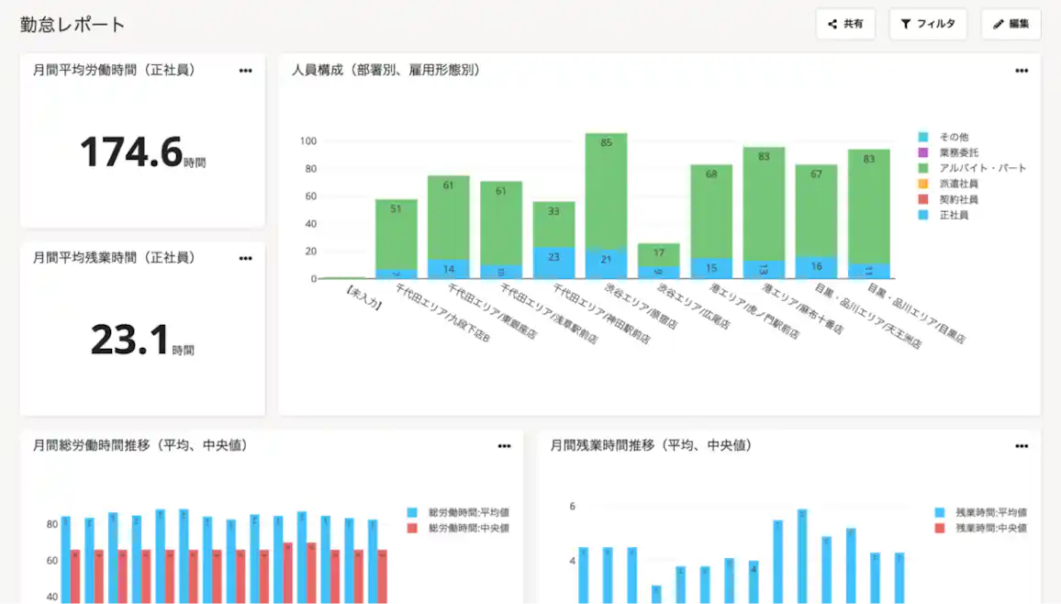This screenshot has width=1061, height=604.
Task: Toggle the その他 legend entry
Action: click(x=955, y=137)
